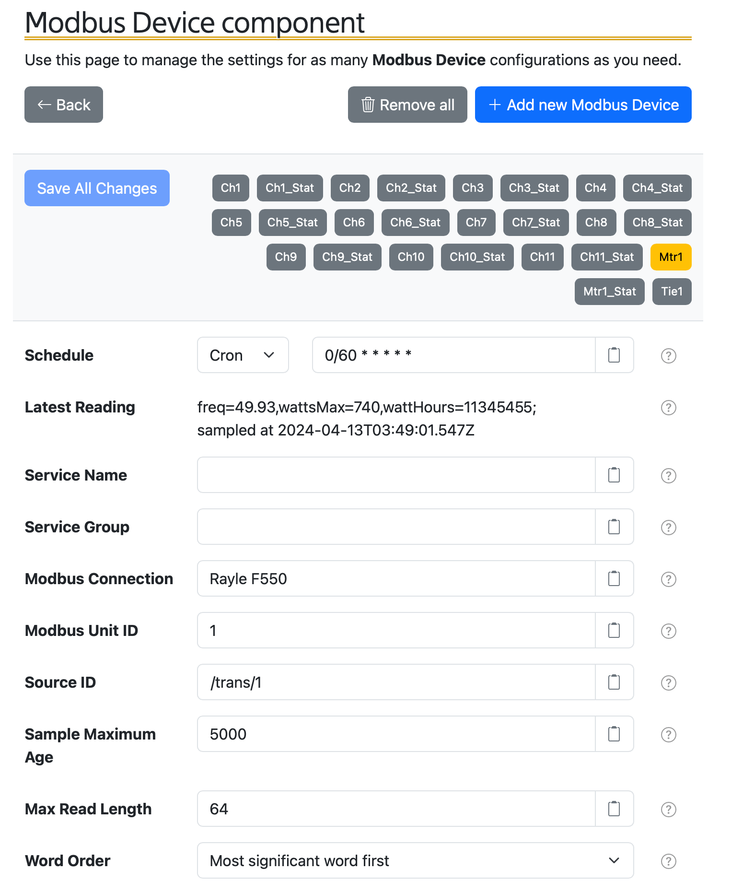This screenshot has height=893, width=743.
Task: Focus the Service Name input field
Action: pos(396,475)
